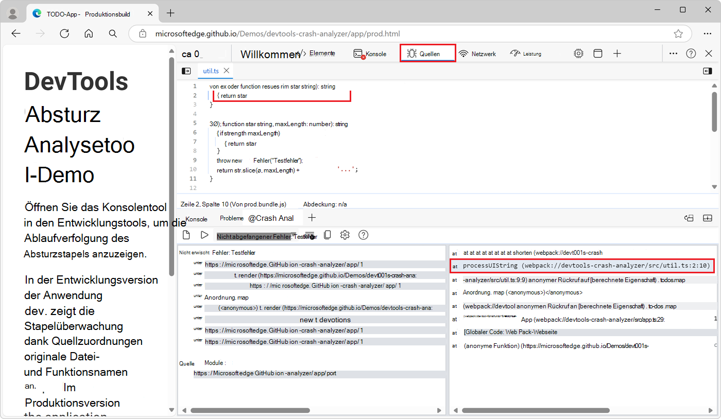Open more tools with the plus button

click(617, 53)
